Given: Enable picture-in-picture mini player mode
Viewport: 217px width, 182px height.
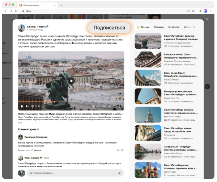Looking at the screenshot, I should tap(114, 106).
